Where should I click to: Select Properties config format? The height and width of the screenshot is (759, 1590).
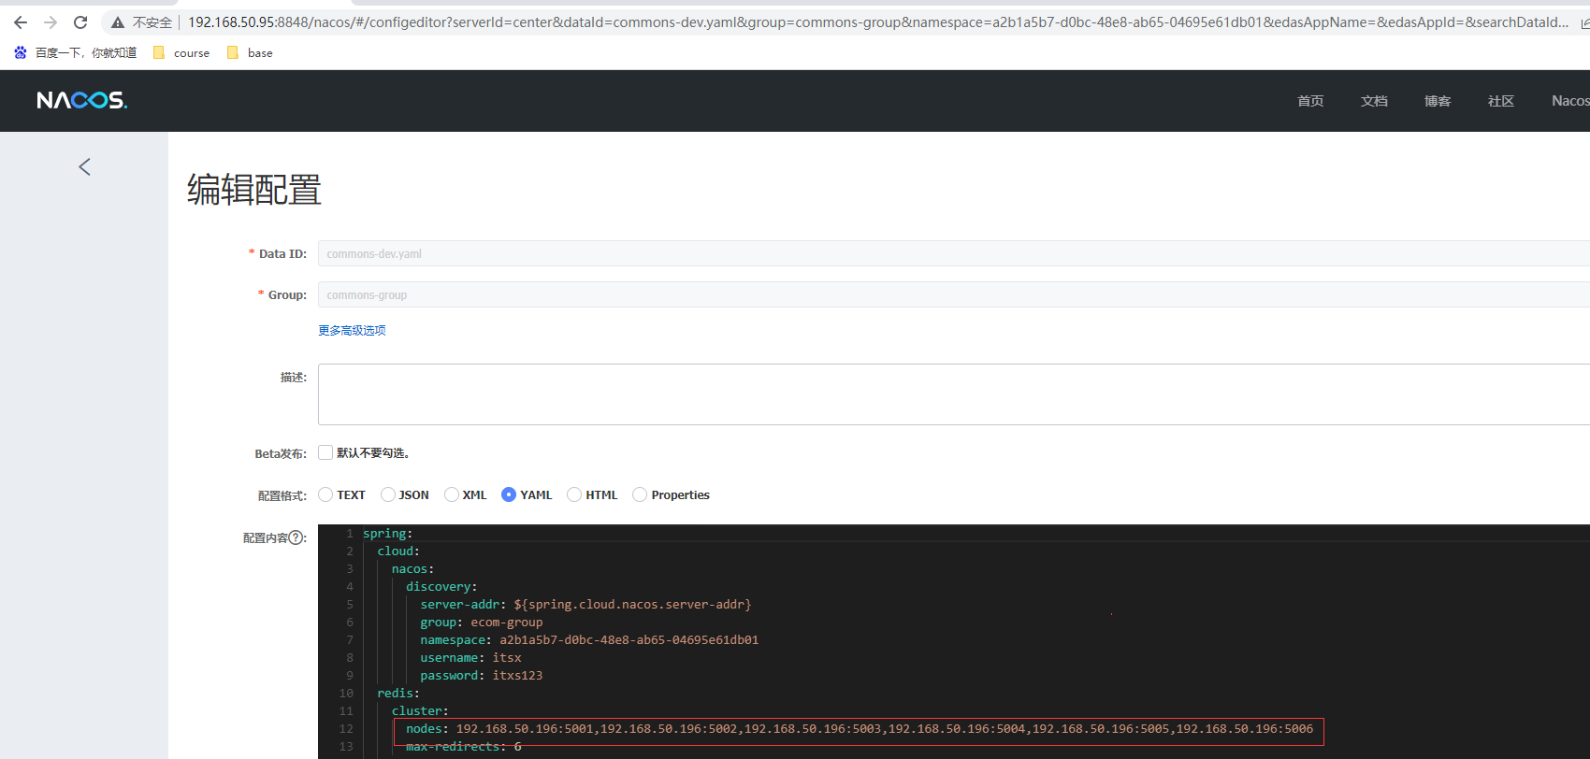[x=640, y=494]
